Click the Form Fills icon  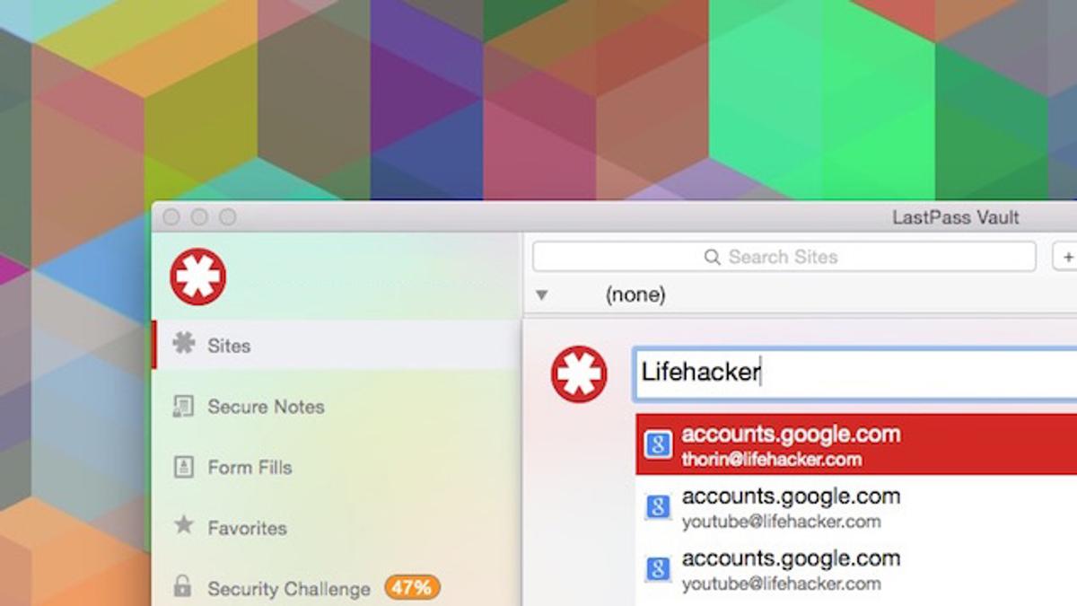(183, 467)
